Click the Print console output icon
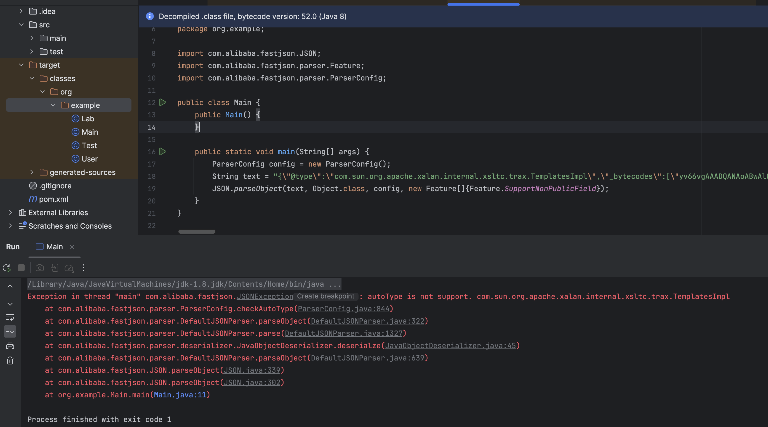This screenshot has width=768, height=427. [x=10, y=346]
